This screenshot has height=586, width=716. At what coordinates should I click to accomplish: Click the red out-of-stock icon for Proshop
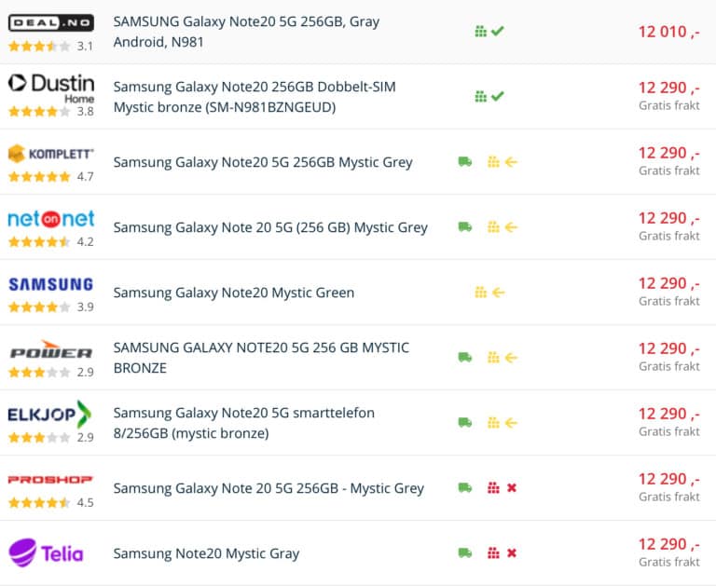pyautogui.click(x=511, y=488)
